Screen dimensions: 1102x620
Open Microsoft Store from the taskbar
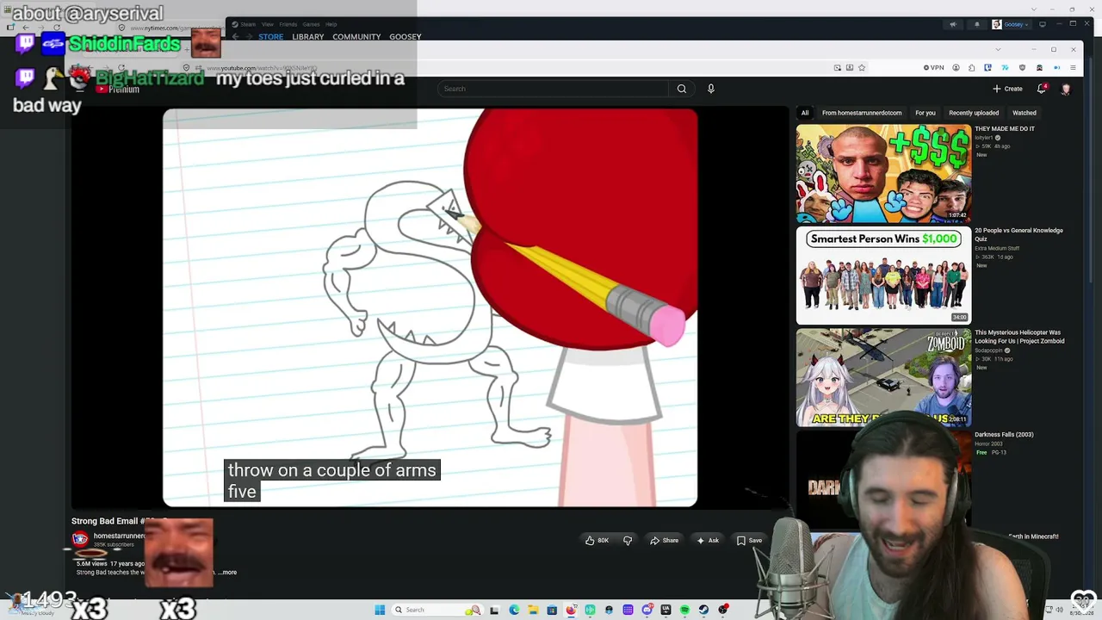[552, 610]
